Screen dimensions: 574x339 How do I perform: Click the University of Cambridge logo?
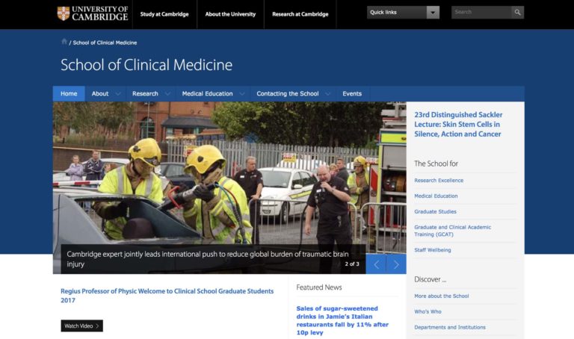(x=93, y=13)
